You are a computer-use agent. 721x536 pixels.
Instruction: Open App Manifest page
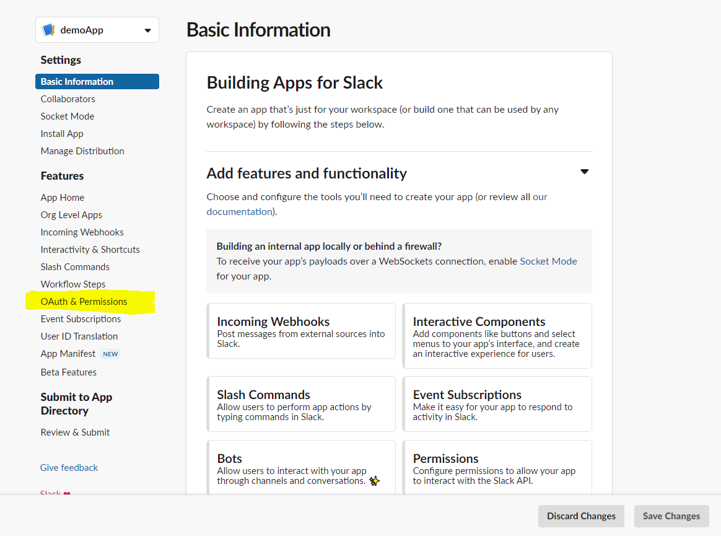pyautogui.click(x=68, y=354)
